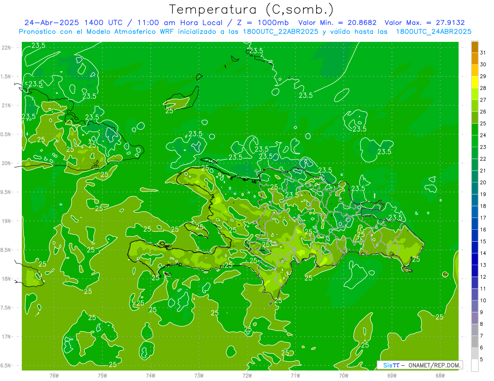Click the legend value 31

click(483, 53)
